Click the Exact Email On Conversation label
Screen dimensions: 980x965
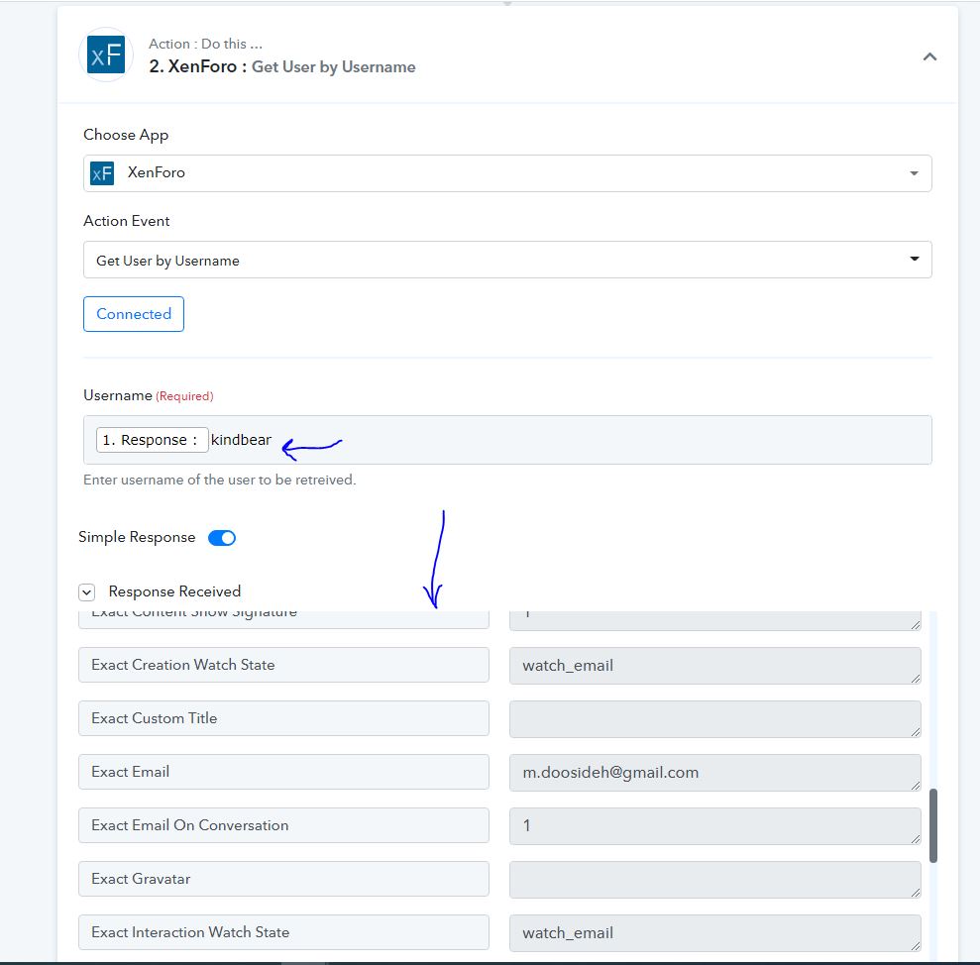283,825
